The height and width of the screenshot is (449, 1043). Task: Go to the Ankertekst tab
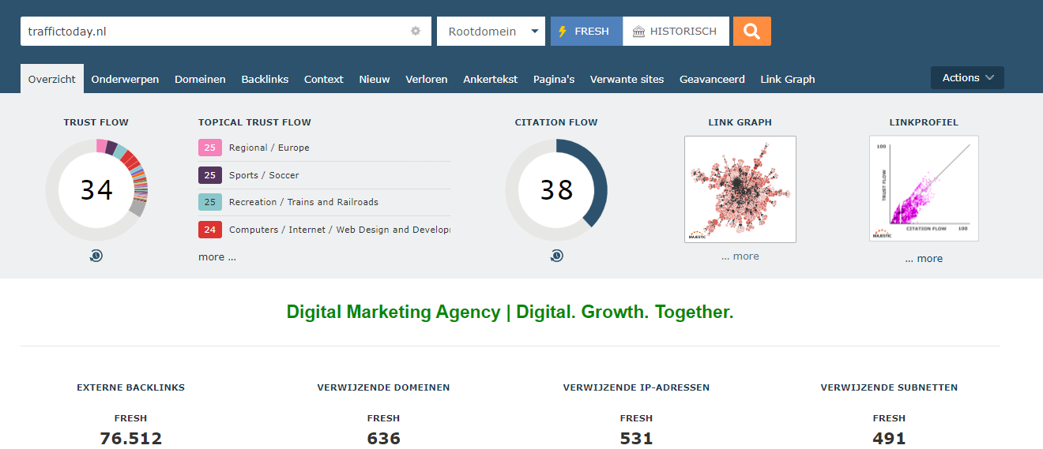pyautogui.click(x=491, y=79)
